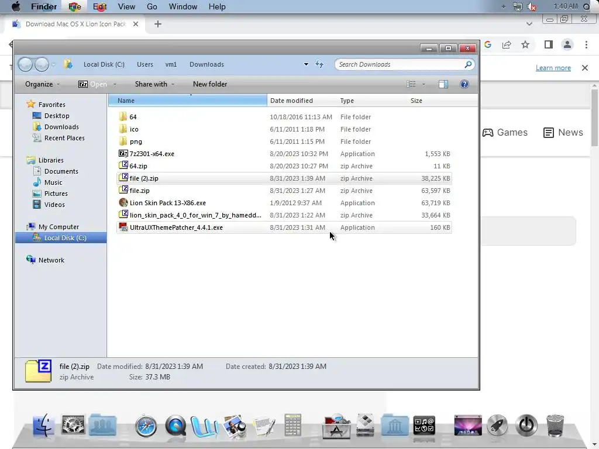Click the Explorer back navigation button
The image size is (599, 449).
coord(25,64)
